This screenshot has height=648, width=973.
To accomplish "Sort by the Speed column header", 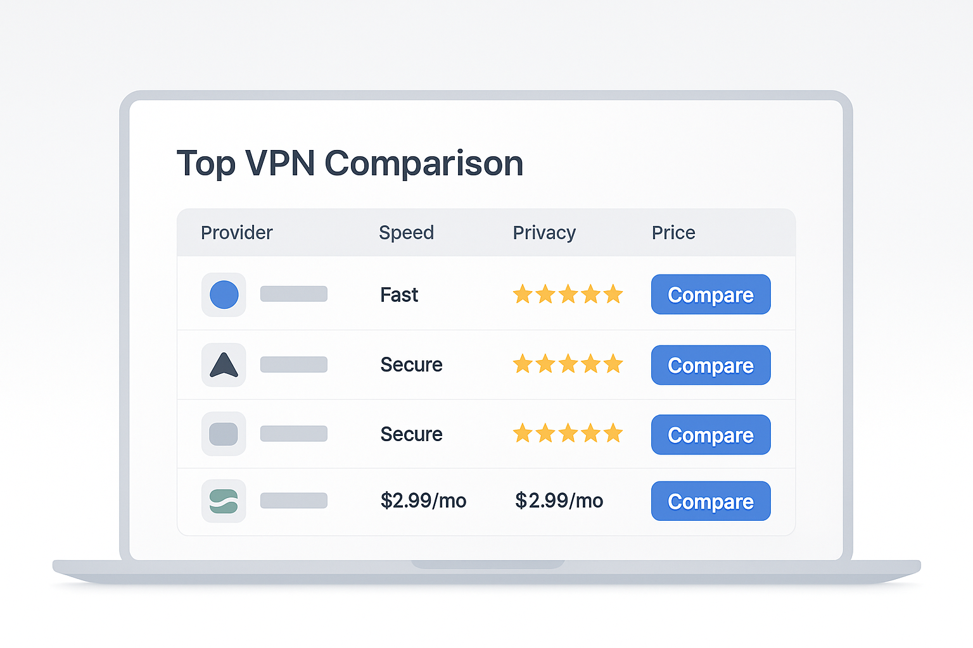I will click(x=406, y=233).
